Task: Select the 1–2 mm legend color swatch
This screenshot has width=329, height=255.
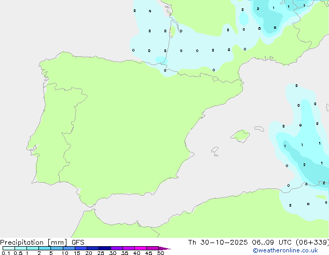Action: 33,248
